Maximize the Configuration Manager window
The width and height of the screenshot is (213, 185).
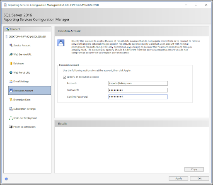(x=196, y=5)
